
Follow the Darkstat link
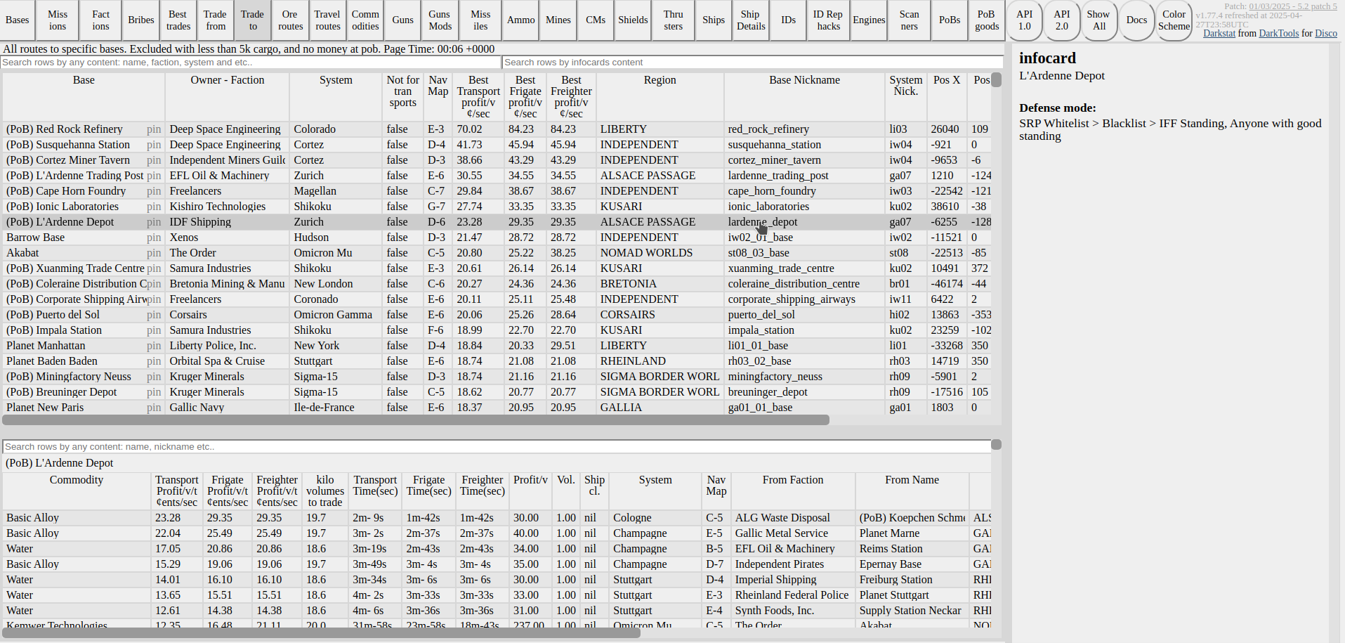click(1219, 34)
